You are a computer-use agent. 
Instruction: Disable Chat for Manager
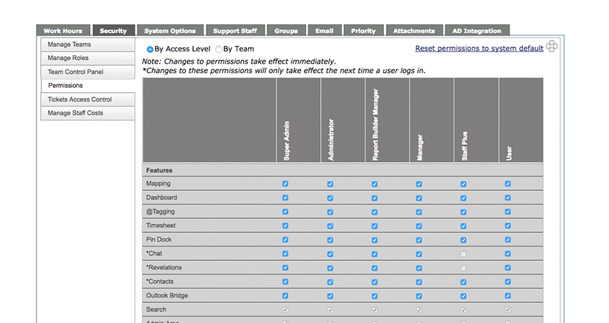[x=419, y=254]
